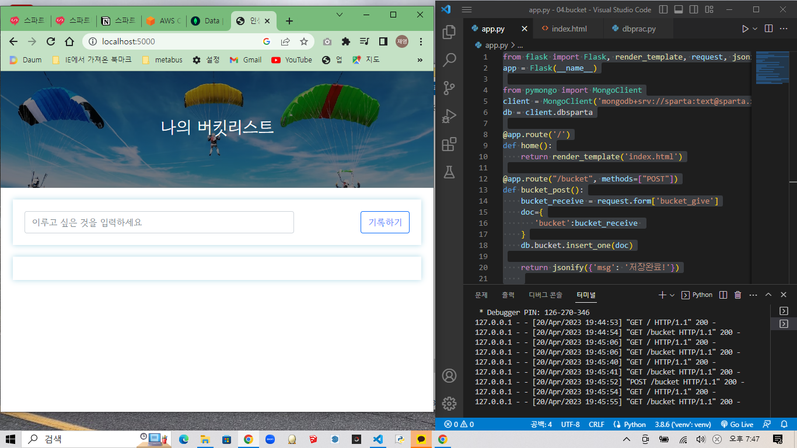The image size is (797, 448).
Task: Click the 기록하기 button
Action: click(x=385, y=222)
